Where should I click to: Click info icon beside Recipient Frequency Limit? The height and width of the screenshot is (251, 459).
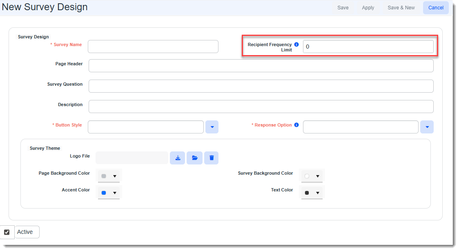296,44
